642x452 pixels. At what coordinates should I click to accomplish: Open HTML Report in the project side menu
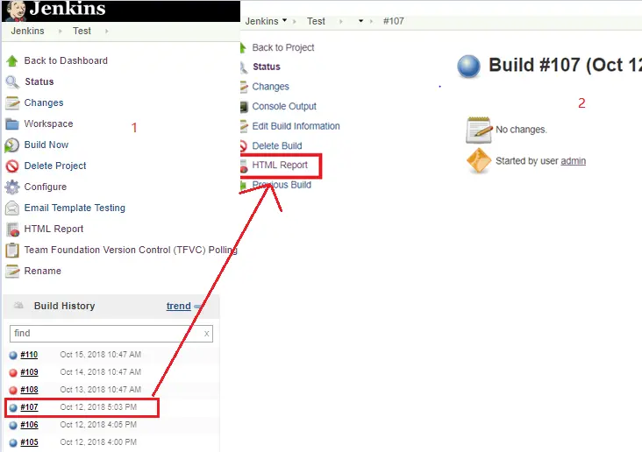point(53,229)
